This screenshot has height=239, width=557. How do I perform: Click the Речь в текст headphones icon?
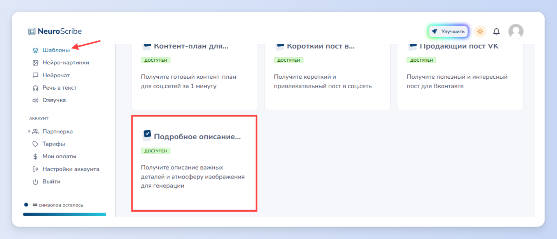click(x=35, y=88)
